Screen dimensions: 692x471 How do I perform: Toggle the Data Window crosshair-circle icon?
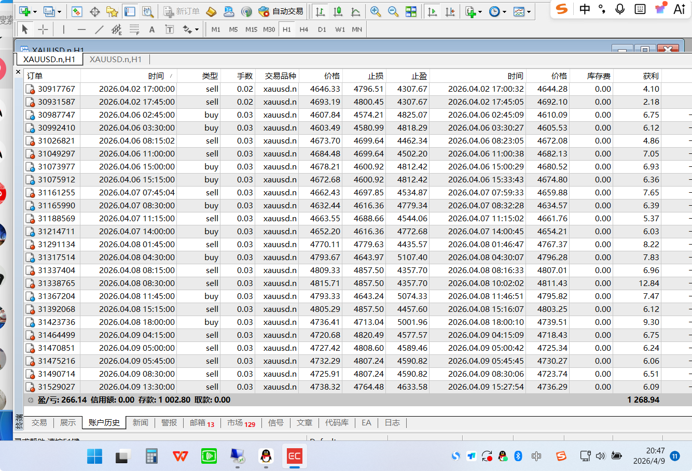pos(94,11)
